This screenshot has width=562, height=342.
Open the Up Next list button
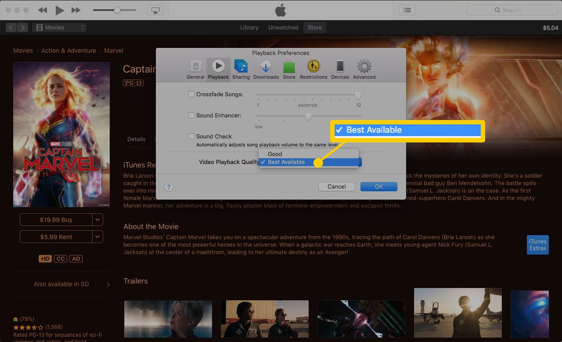pyautogui.click(x=407, y=10)
